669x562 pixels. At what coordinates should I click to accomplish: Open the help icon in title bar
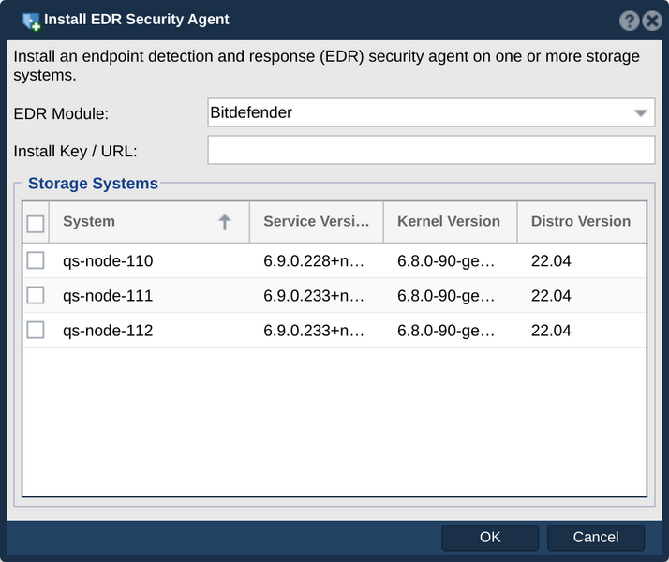point(629,21)
